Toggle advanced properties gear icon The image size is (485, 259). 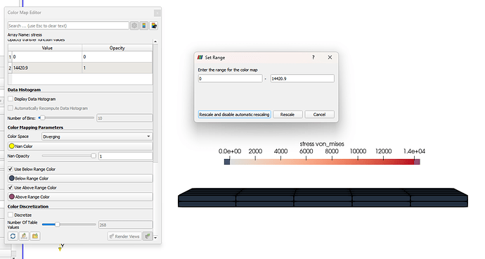point(134,26)
